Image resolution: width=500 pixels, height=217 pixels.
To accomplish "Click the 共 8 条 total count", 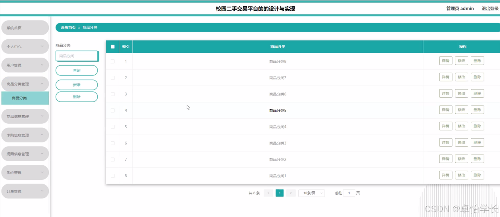I will [254, 193].
